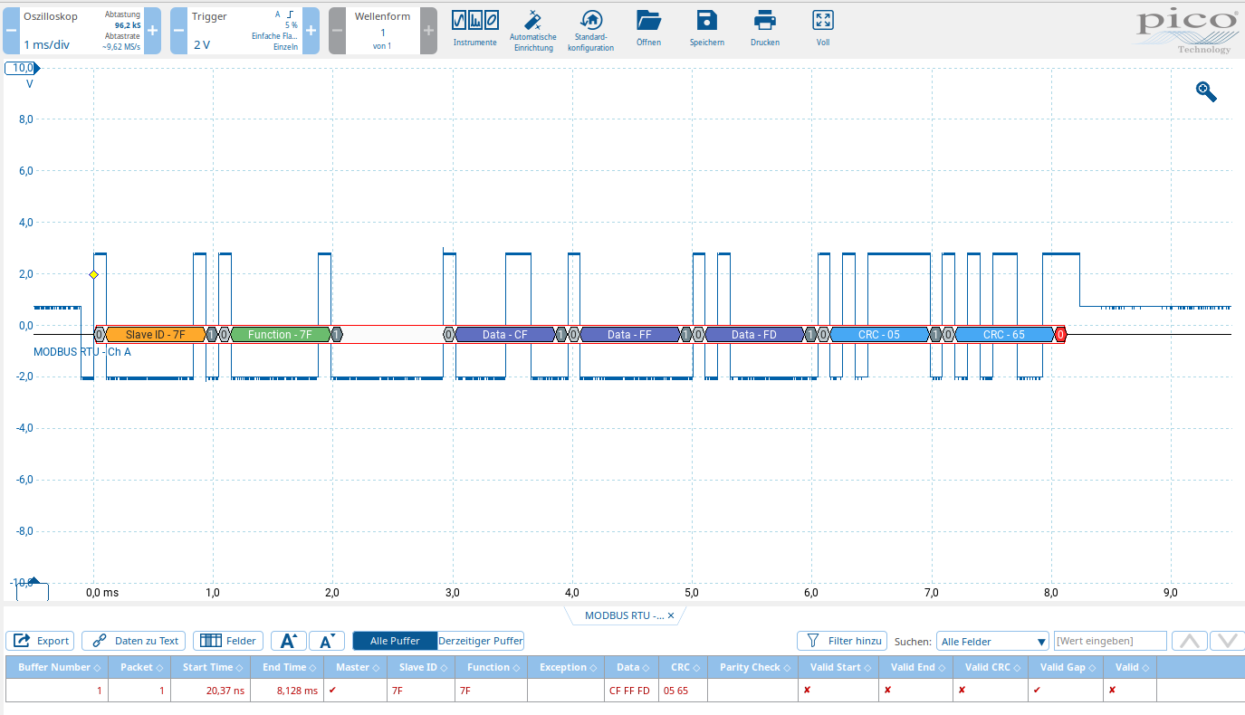Click the yellow trigger marker diamond
Viewport: 1245px width, 715px height.
tap(93, 274)
